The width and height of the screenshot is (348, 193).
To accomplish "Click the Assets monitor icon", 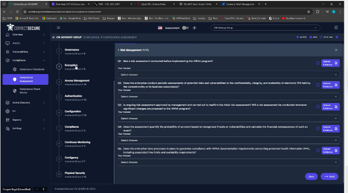I will pos(7,43).
